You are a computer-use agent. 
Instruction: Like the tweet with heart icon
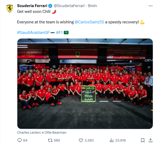coord(81,140)
